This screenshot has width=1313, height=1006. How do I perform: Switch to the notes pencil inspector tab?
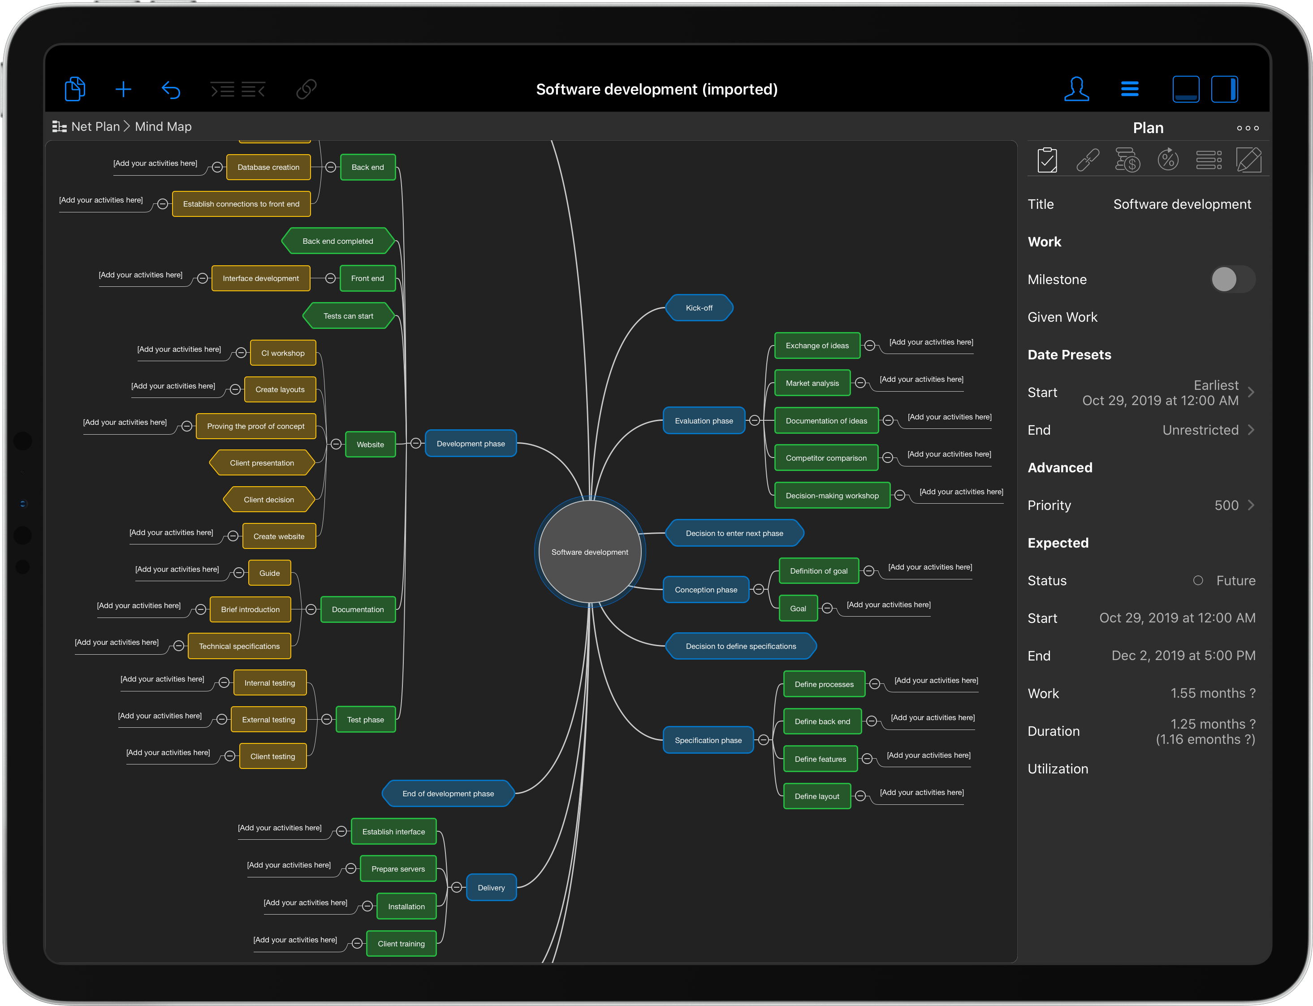(1248, 160)
